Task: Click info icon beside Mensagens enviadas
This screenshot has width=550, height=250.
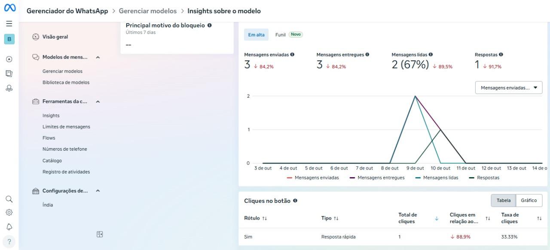Action: click(292, 55)
